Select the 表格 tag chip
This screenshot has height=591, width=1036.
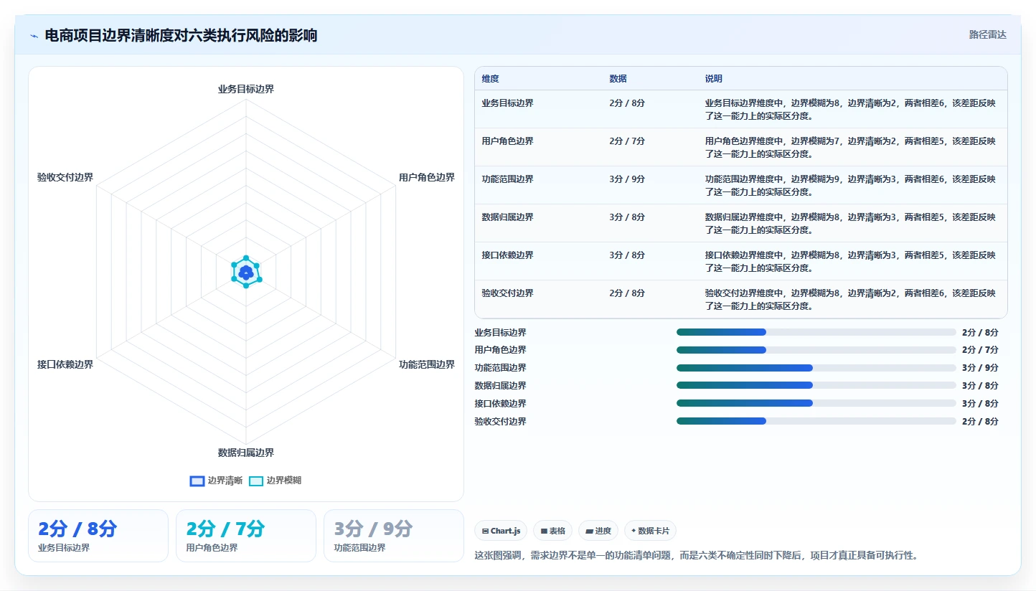[x=552, y=531]
